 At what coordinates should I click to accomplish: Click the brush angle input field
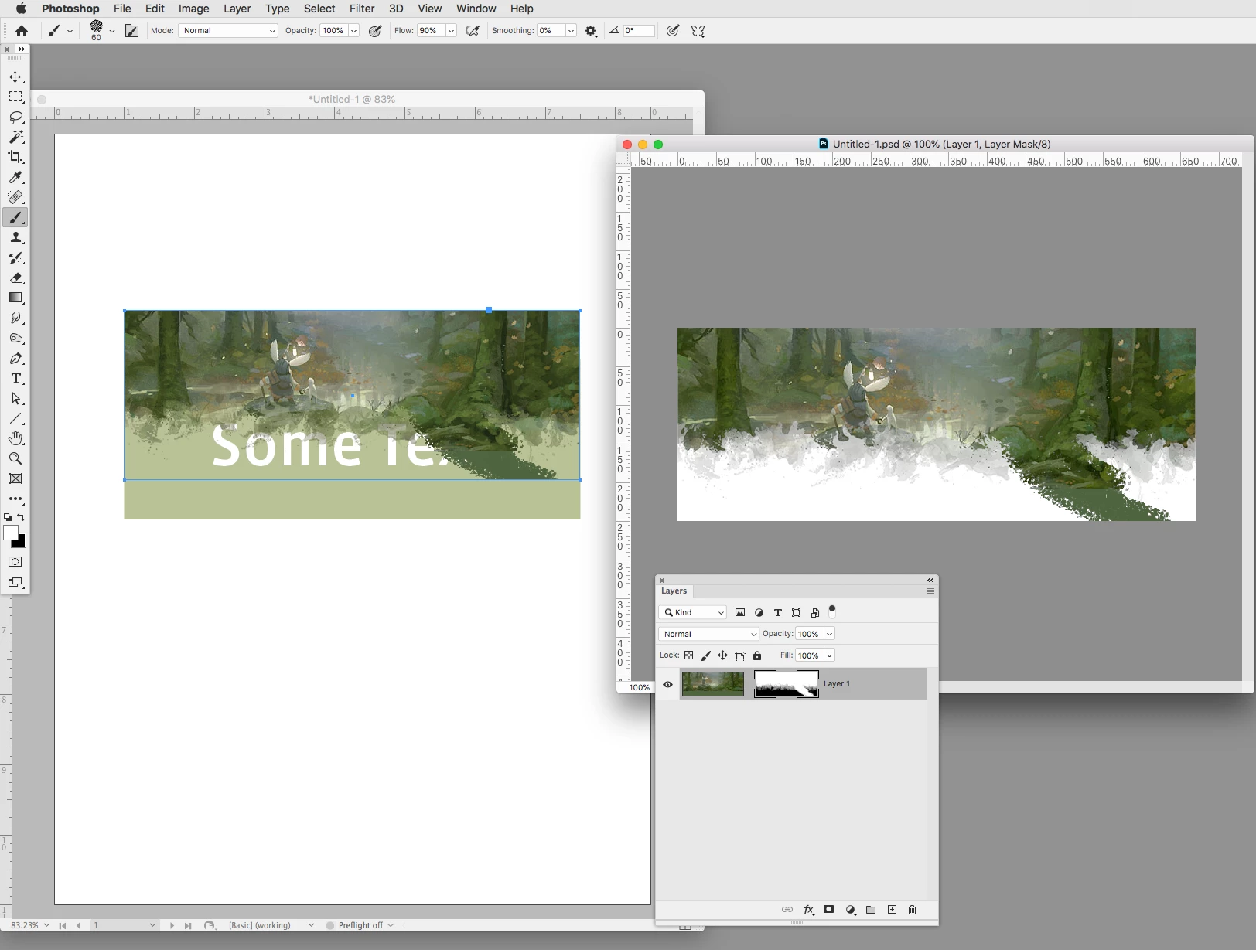[639, 31]
